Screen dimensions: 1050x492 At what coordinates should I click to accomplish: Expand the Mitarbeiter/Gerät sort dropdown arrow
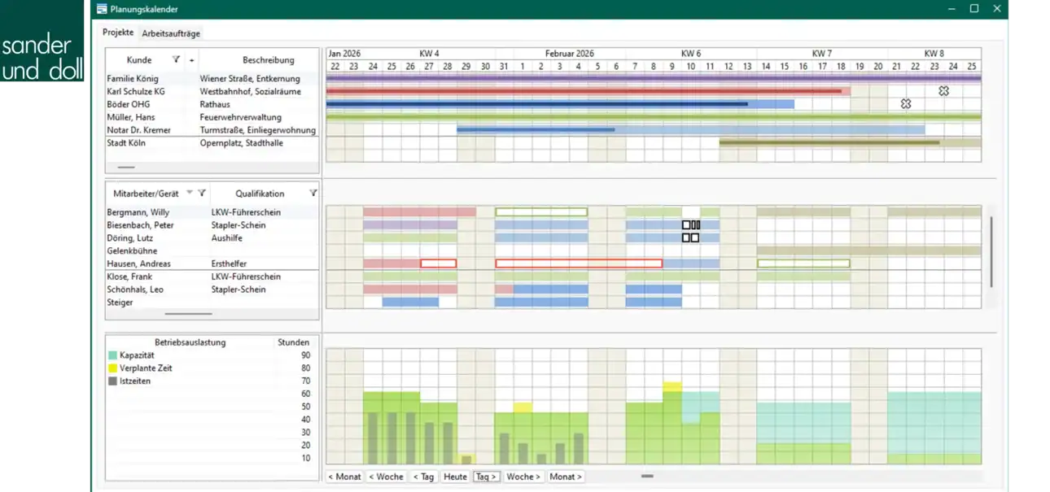click(x=190, y=193)
